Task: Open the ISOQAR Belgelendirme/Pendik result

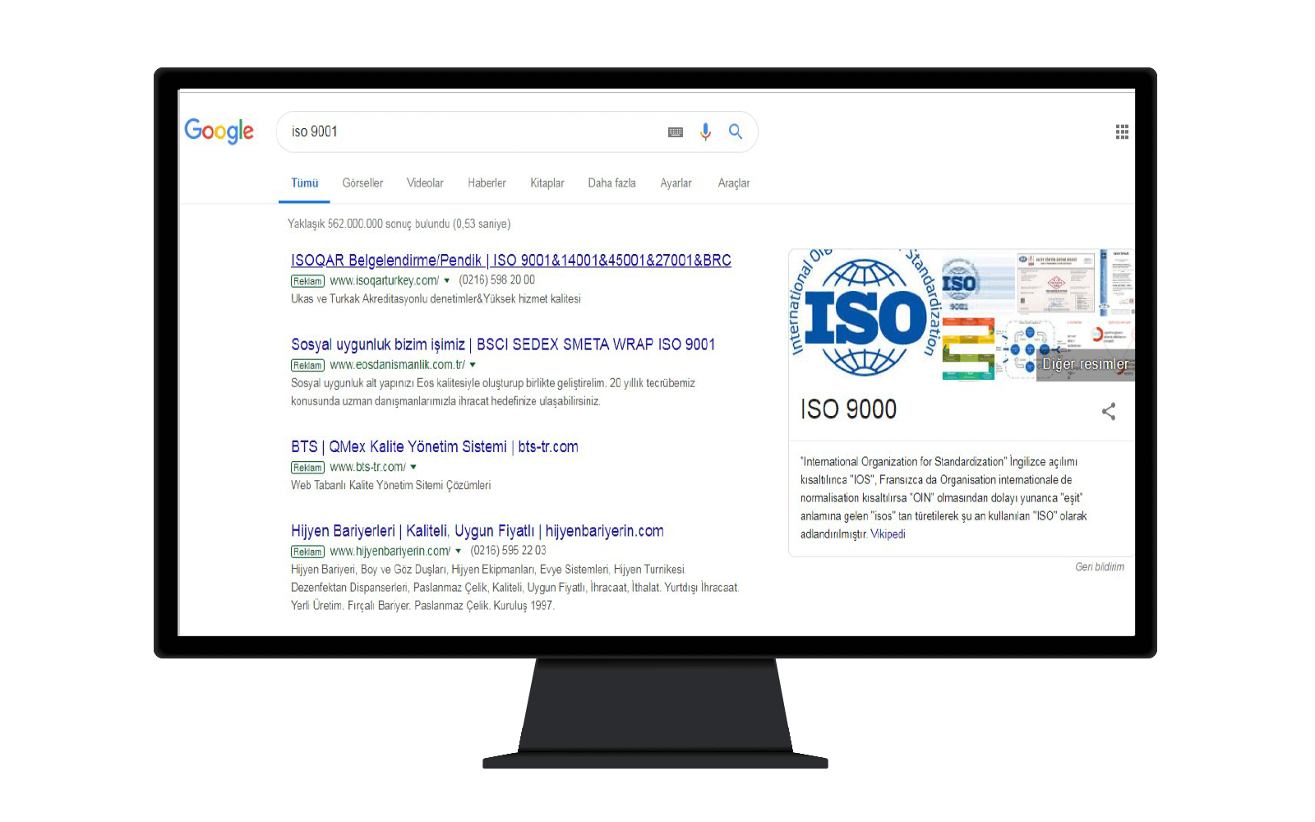Action: 510,261
